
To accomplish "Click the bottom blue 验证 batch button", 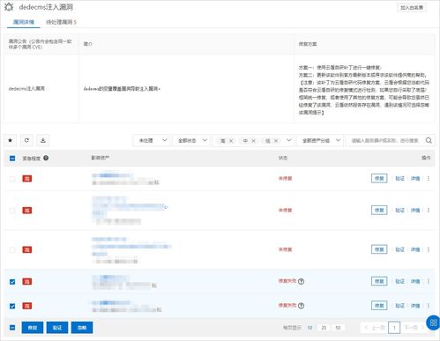I will tap(57, 328).
